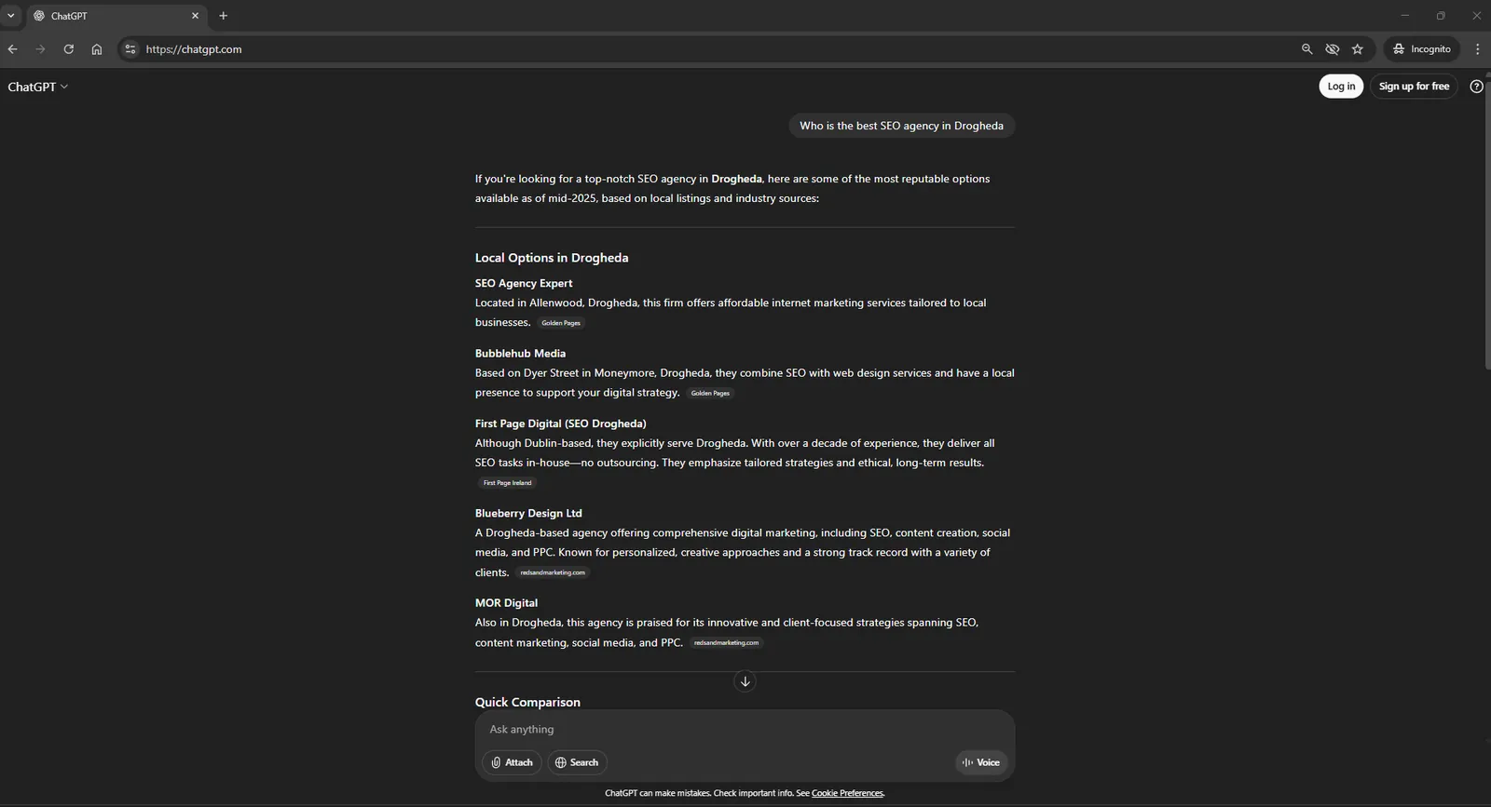The height and width of the screenshot is (807, 1491).
Task: Click 'First Page Digital (SEO Drogheda)' title
Action: 561,424
